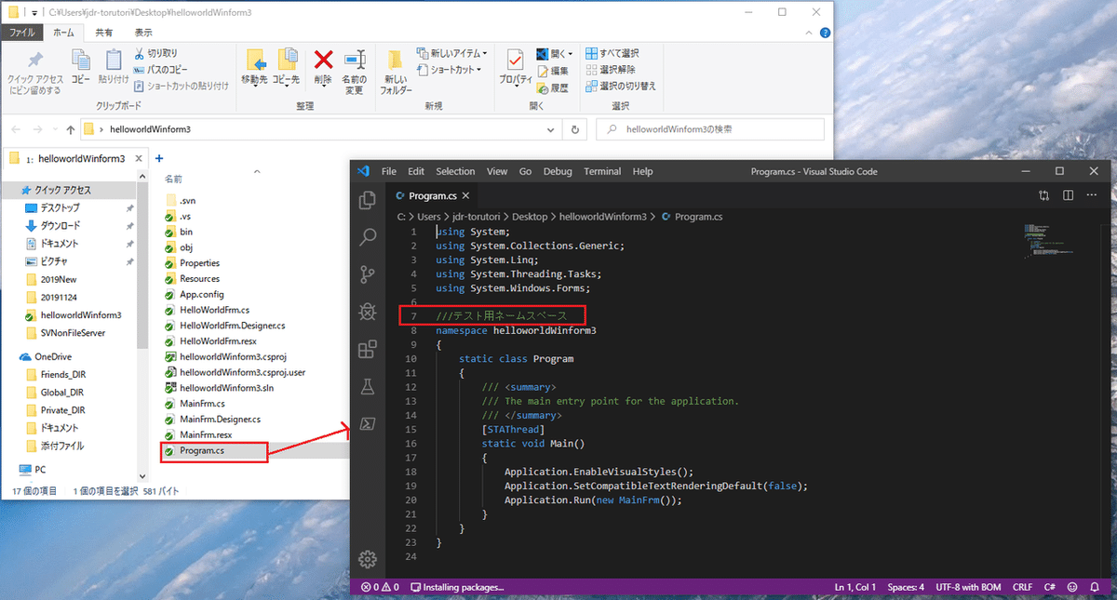Split the VS Code editor right
This screenshot has height=600, width=1117.
1068,195
